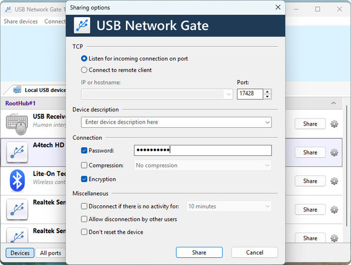Switch to the Devices view tab
Screen dimensions: 351x265
(x=20, y=253)
